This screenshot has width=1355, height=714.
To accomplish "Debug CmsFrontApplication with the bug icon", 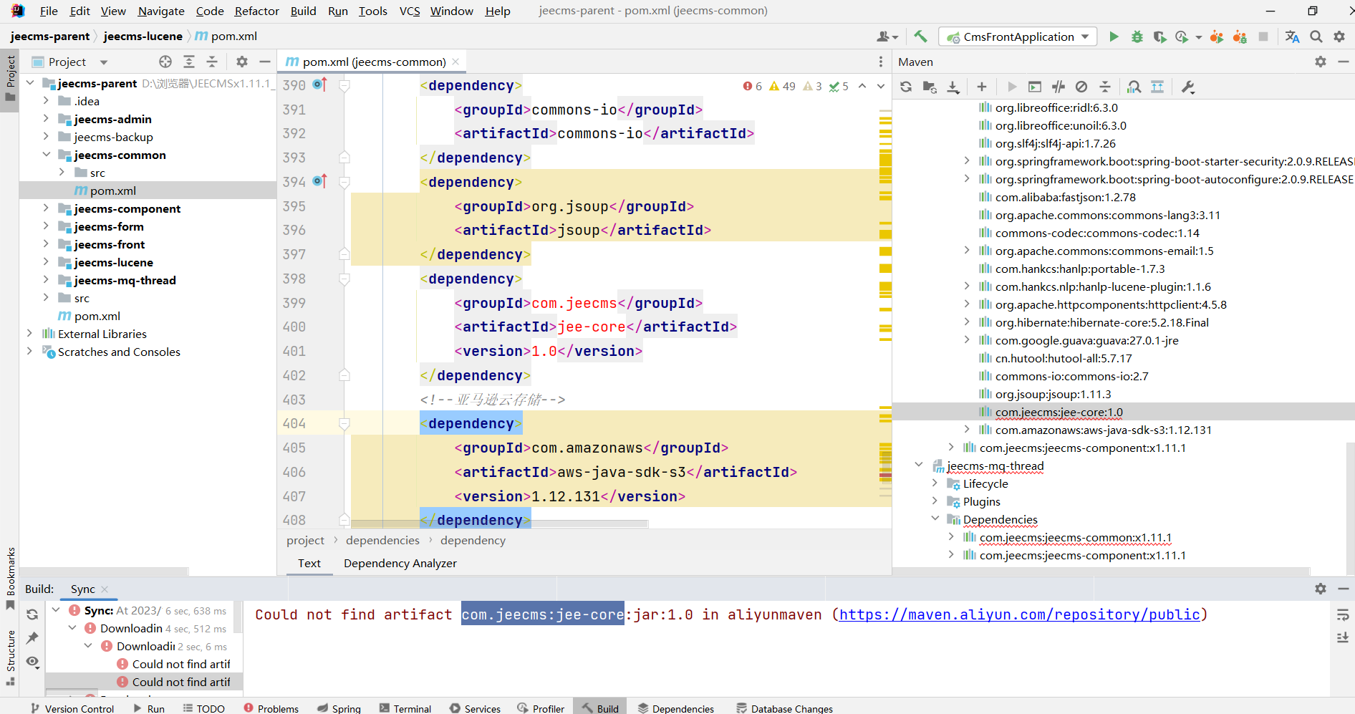I will tap(1137, 37).
